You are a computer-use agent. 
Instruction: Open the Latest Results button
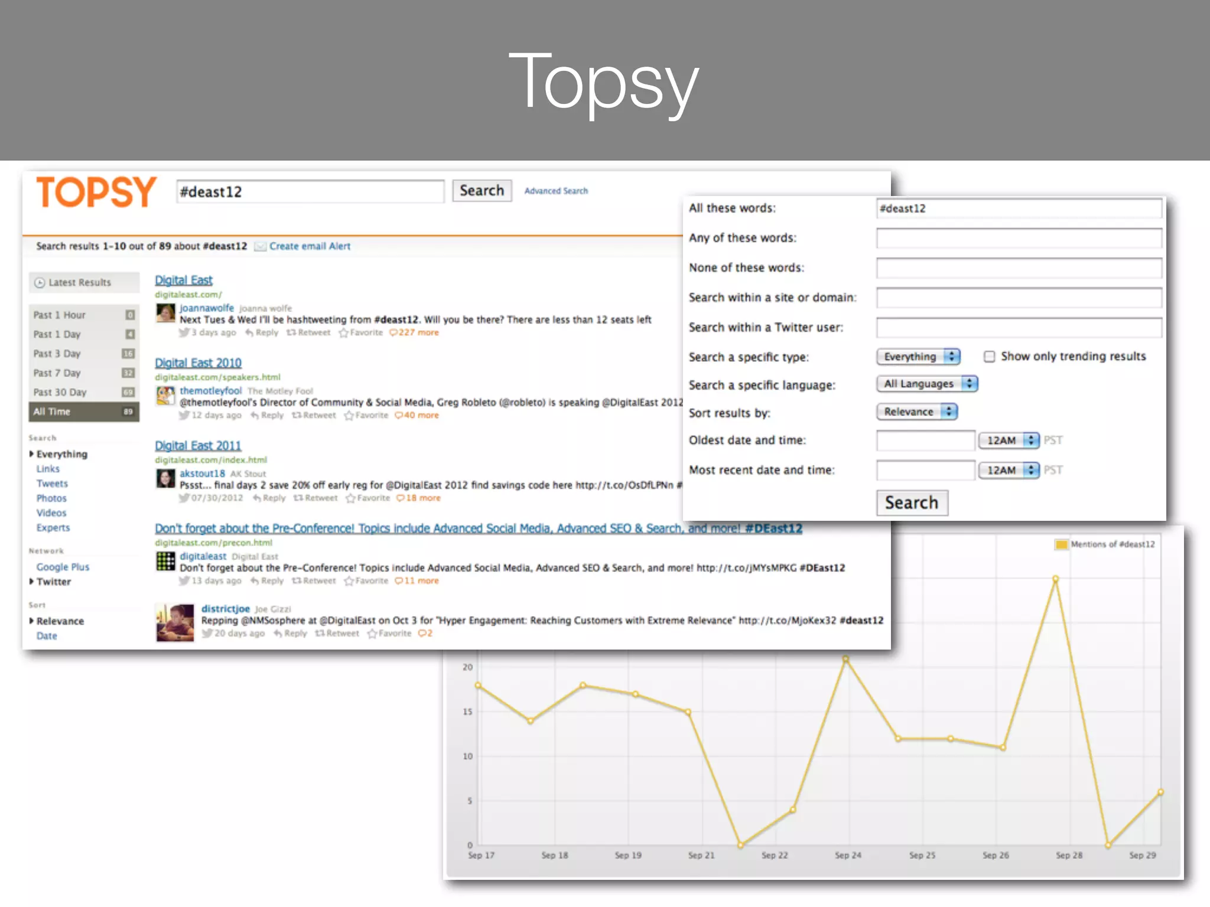(x=84, y=282)
